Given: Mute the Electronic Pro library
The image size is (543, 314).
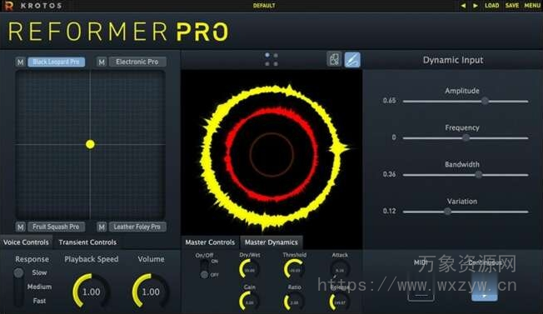Looking at the screenshot, I should 101,62.
